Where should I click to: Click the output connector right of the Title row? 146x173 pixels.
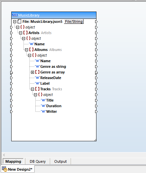[x=96, y=101]
